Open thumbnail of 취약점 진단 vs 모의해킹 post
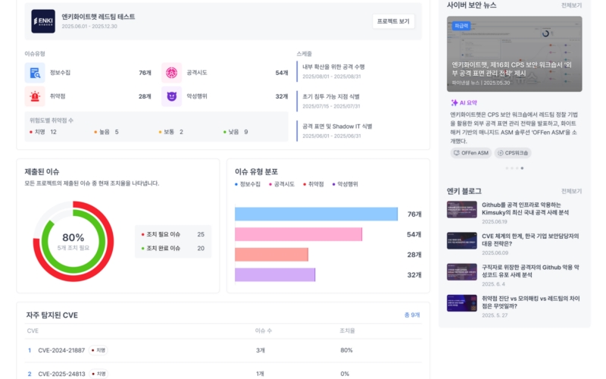The image size is (606, 379). 462,304
